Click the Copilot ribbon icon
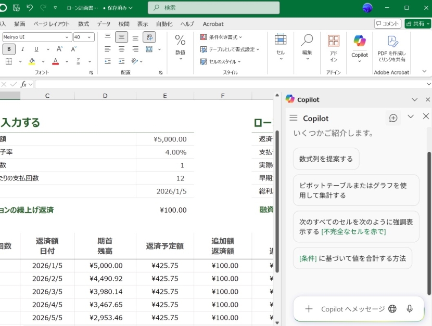Screen dimensions: 432x326 [359, 47]
